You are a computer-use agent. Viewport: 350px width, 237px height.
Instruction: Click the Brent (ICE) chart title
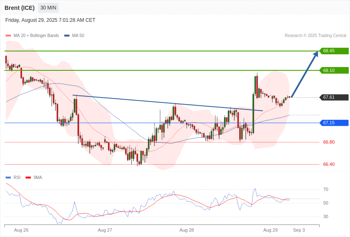pyautogui.click(x=20, y=8)
